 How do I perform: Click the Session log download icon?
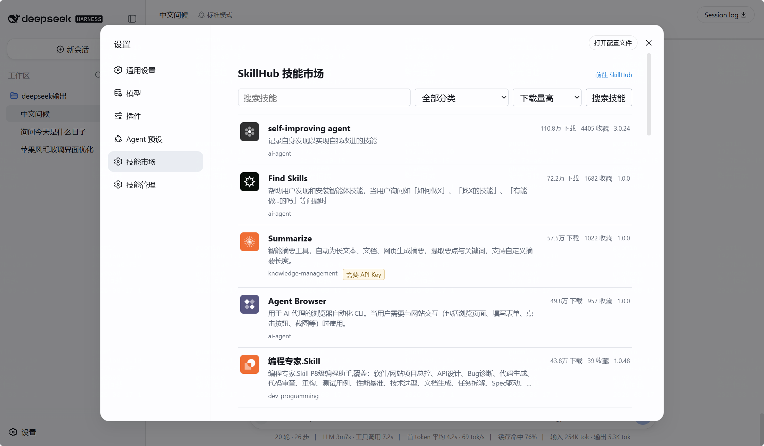coord(743,15)
